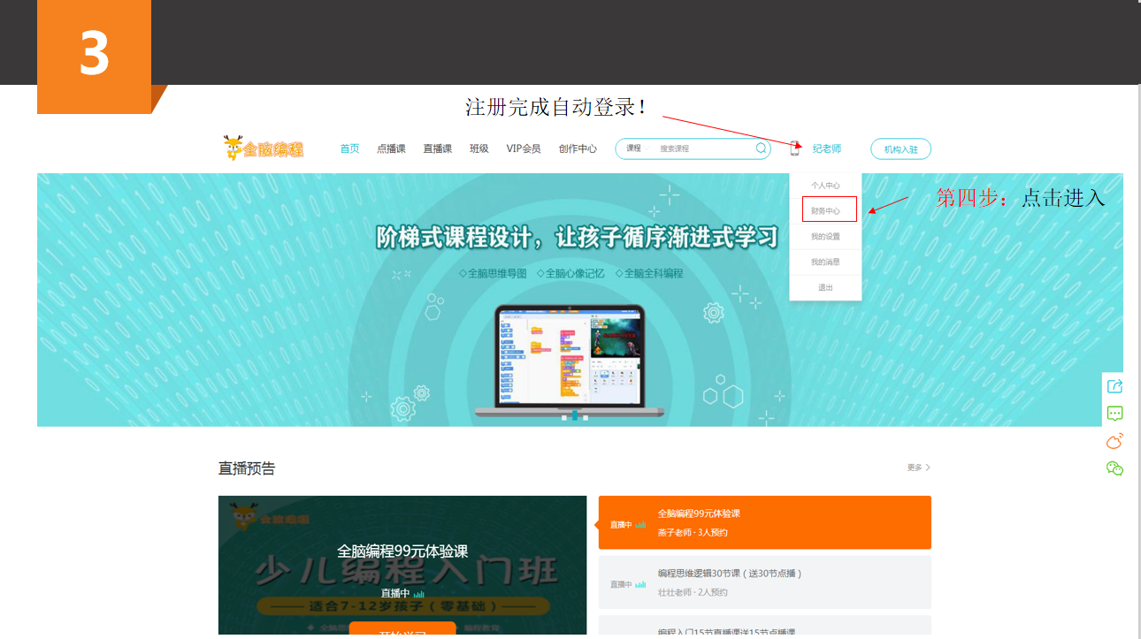
Task: Open the 班级 navigation item
Action: click(479, 148)
